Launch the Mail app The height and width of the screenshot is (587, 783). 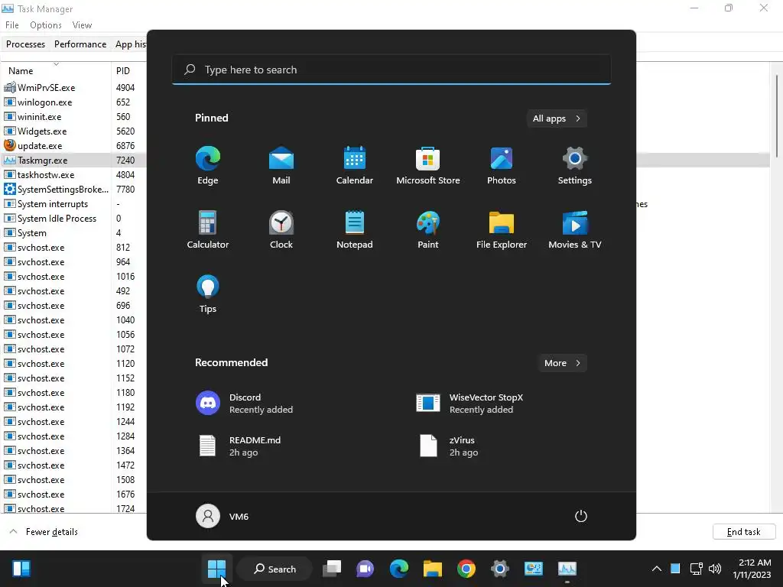point(281,166)
